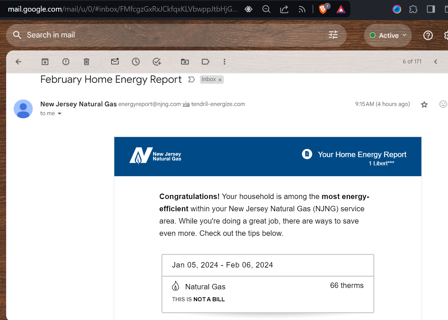Delete the email with trash icon

point(87,62)
